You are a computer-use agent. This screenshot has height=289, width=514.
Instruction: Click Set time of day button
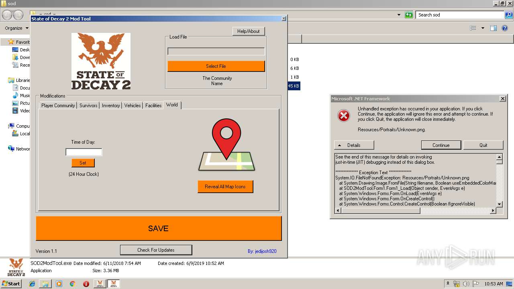click(83, 163)
